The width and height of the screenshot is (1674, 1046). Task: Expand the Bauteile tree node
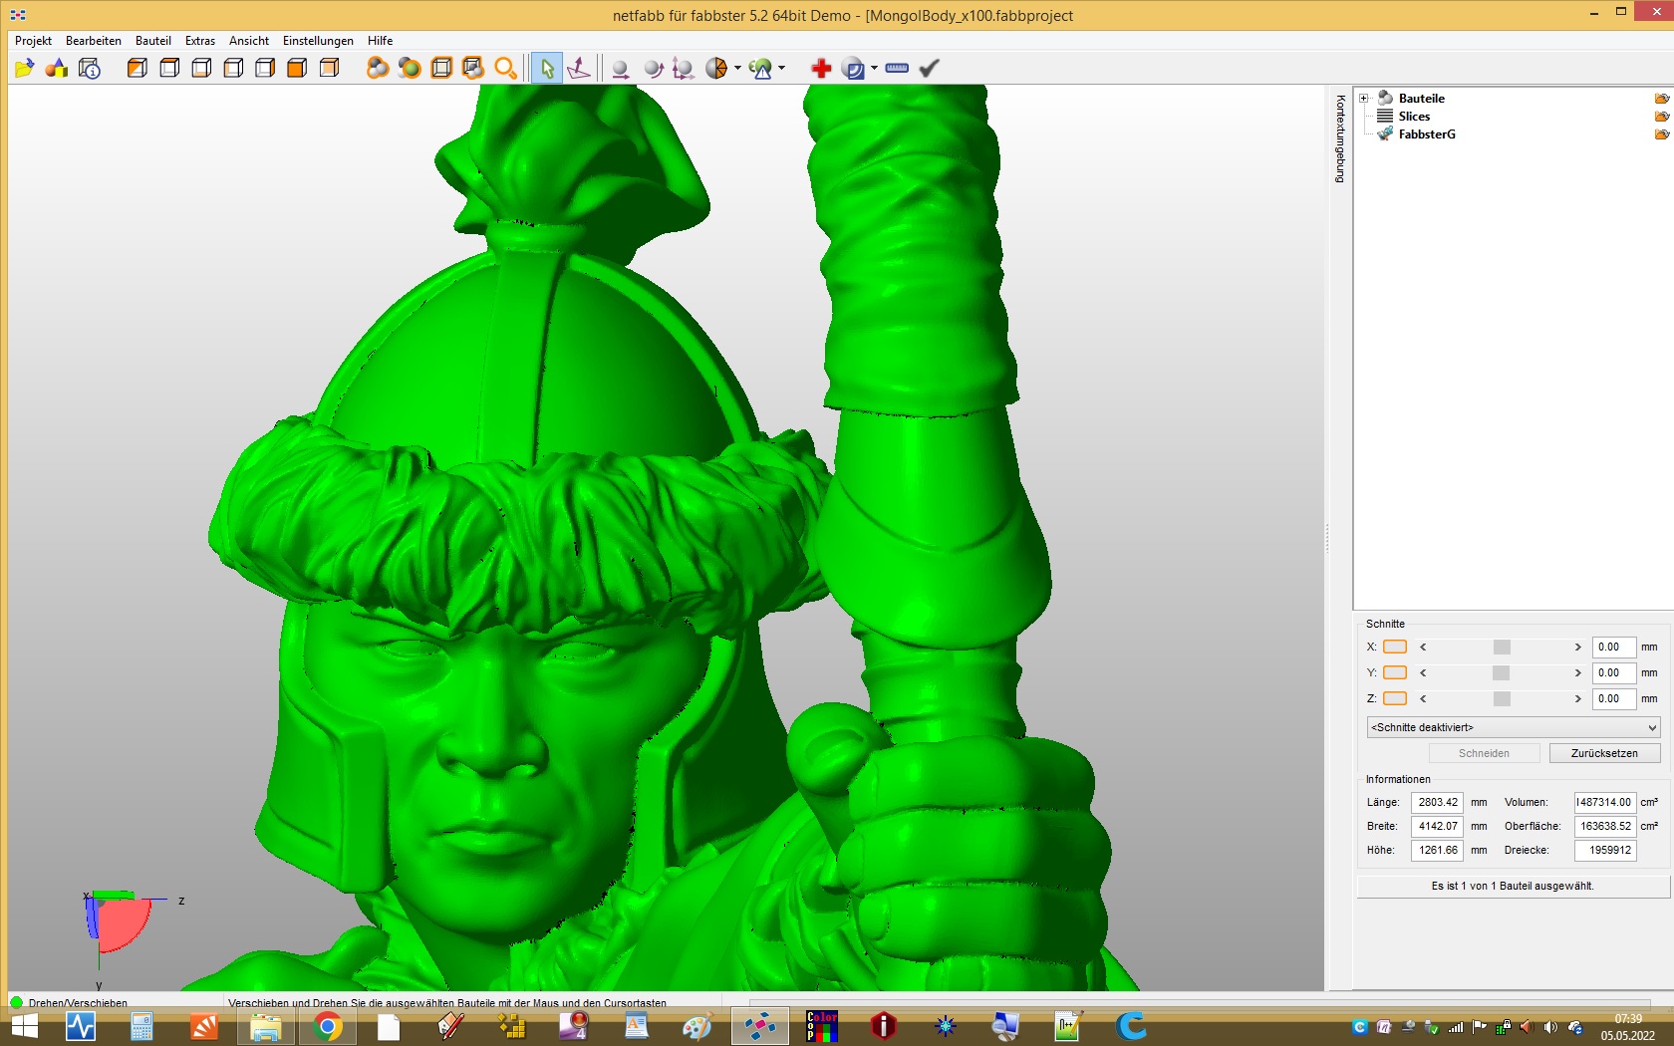pos(1364,98)
